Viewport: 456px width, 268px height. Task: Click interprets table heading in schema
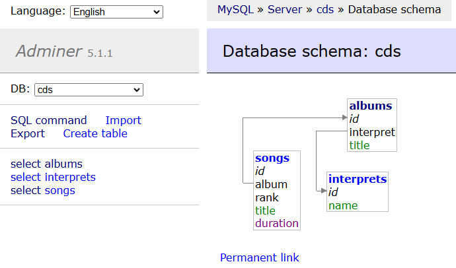tap(358, 179)
